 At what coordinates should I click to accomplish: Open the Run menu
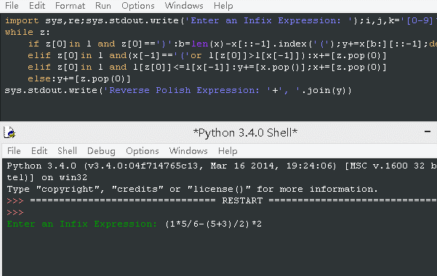tap(103, 6)
